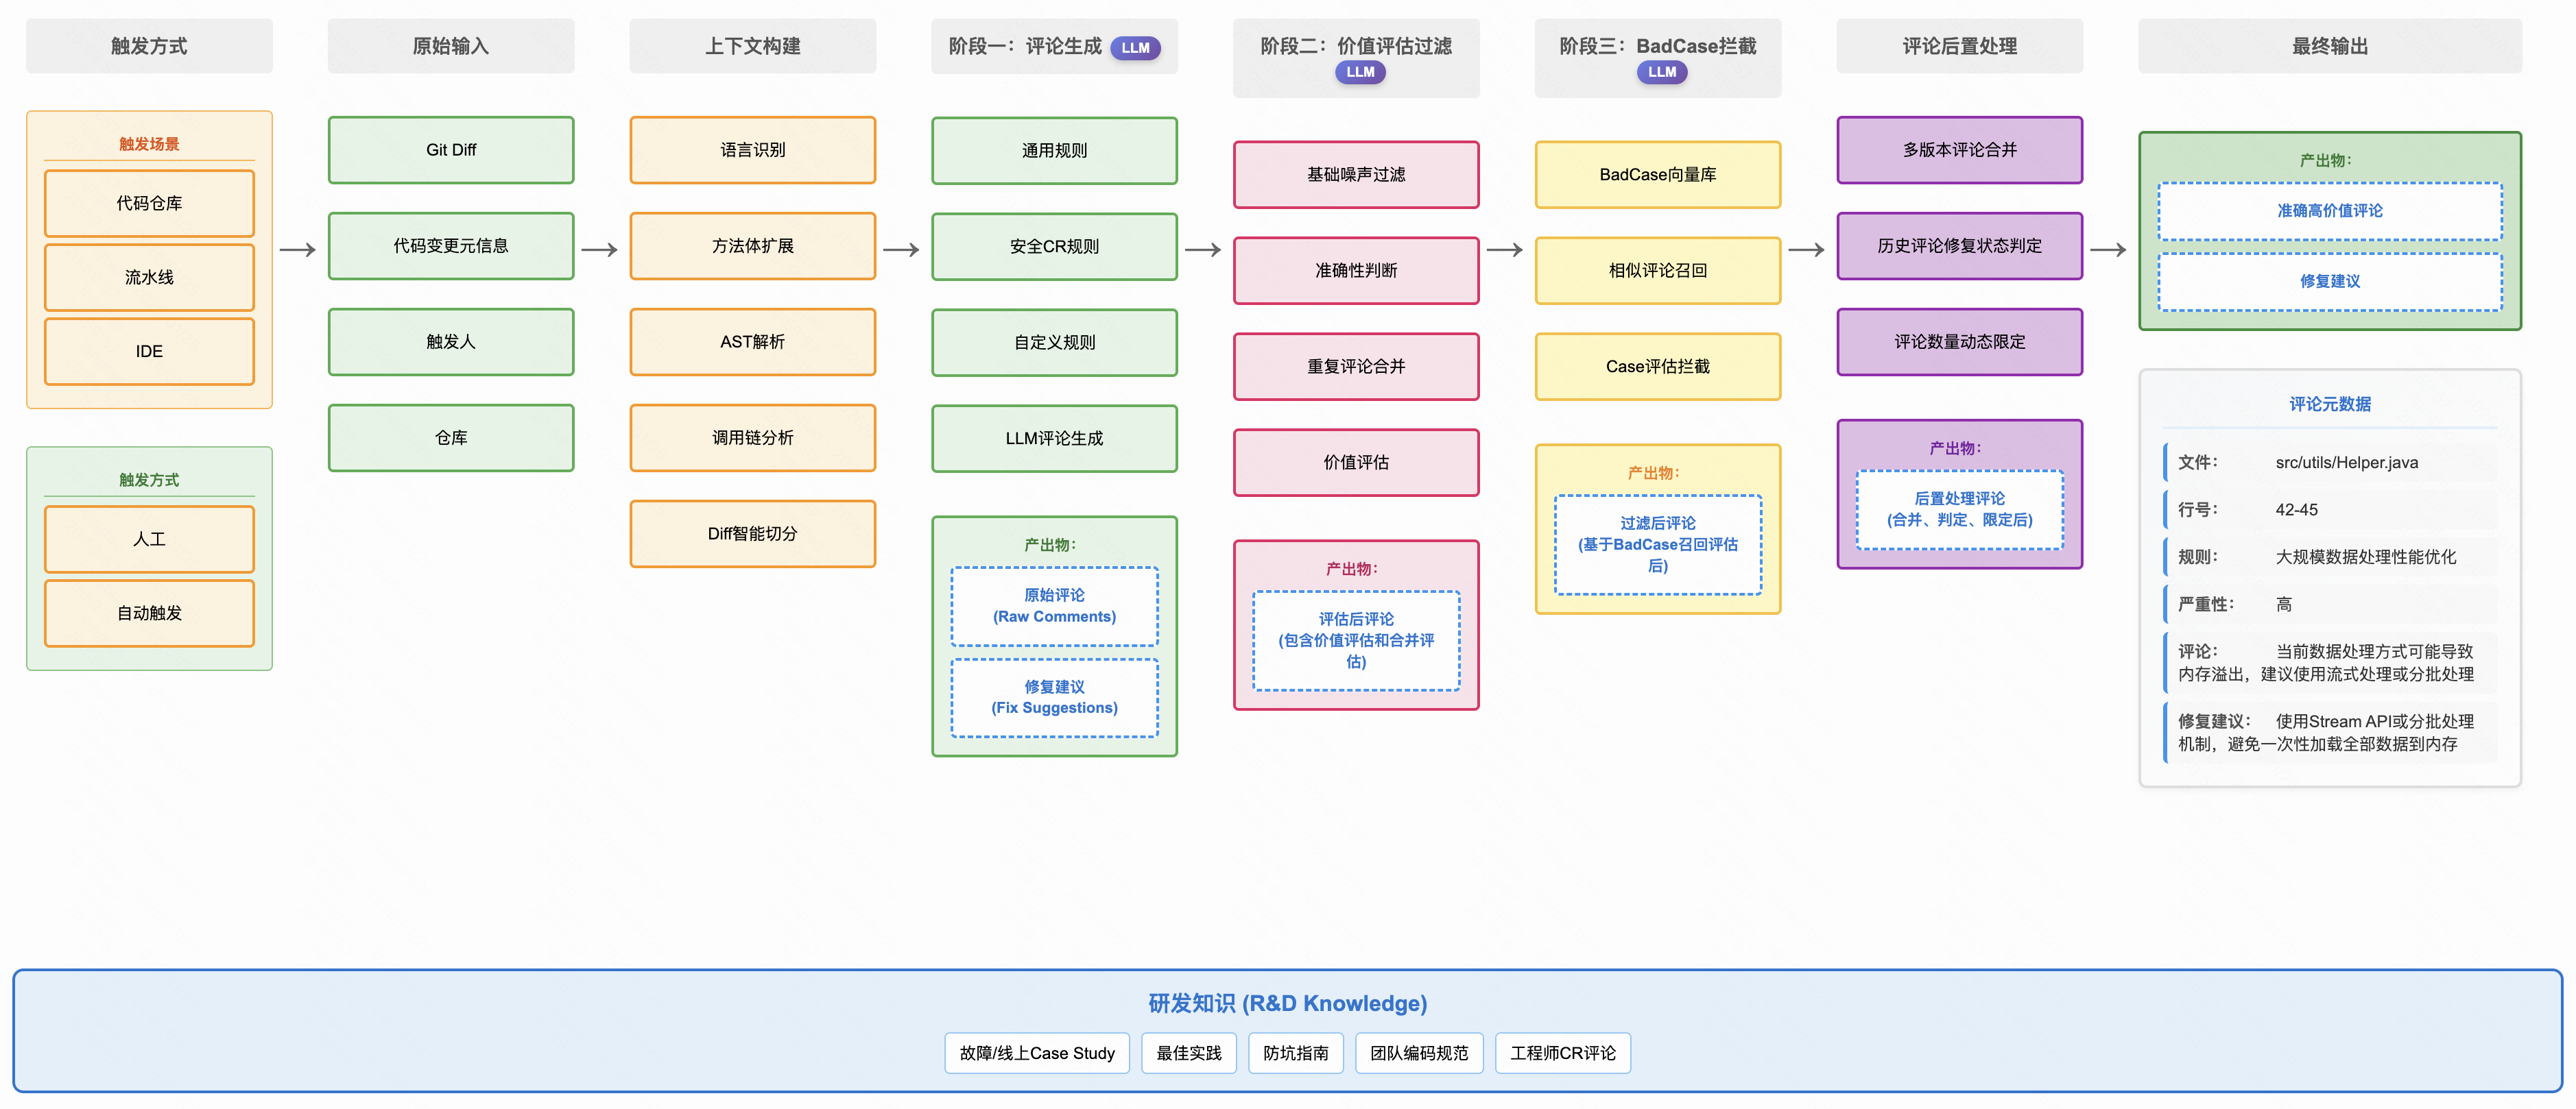
Task: Click the 文件 src/utils/Helper.java metadata row
Action: tap(2329, 463)
